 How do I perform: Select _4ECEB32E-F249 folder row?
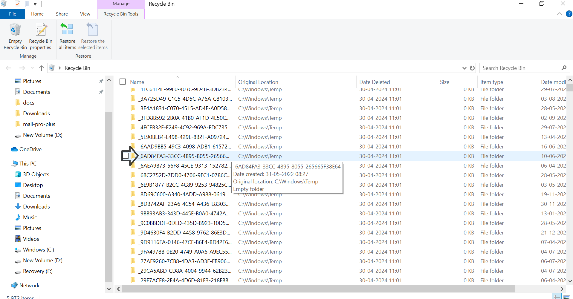click(x=343, y=128)
